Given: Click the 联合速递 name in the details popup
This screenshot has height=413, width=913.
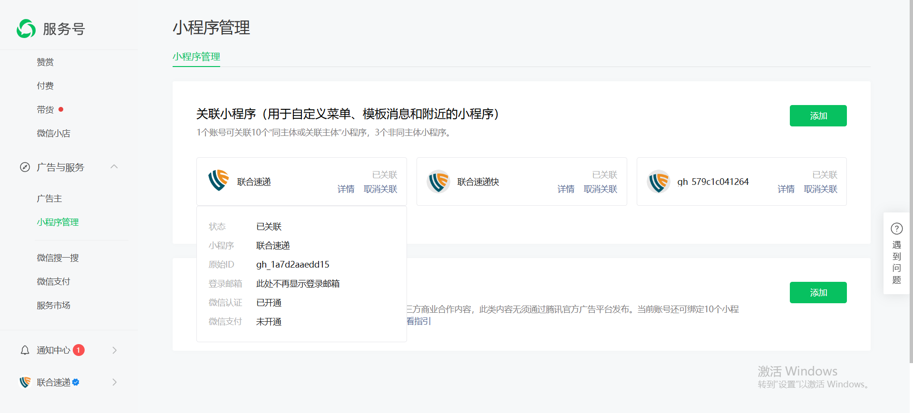Looking at the screenshot, I should tap(273, 246).
